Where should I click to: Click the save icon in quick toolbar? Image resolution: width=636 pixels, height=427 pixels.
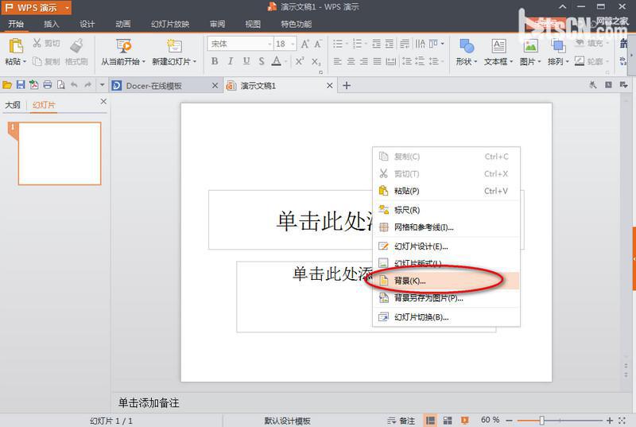click(x=21, y=85)
